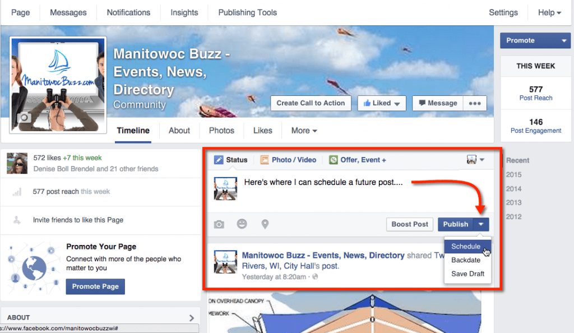The width and height of the screenshot is (574, 333).
Task: Click Invite friends to like this Page
Action: [x=78, y=220]
